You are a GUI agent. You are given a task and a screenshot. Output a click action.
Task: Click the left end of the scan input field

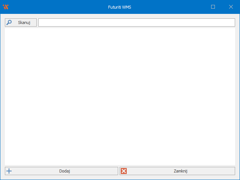41,22
